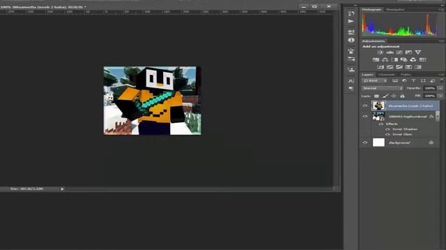Image resolution: width=446 pixels, height=250 pixels.
Task: Toggle Inner Shadow effect visibility
Action: (x=387, y=129)
